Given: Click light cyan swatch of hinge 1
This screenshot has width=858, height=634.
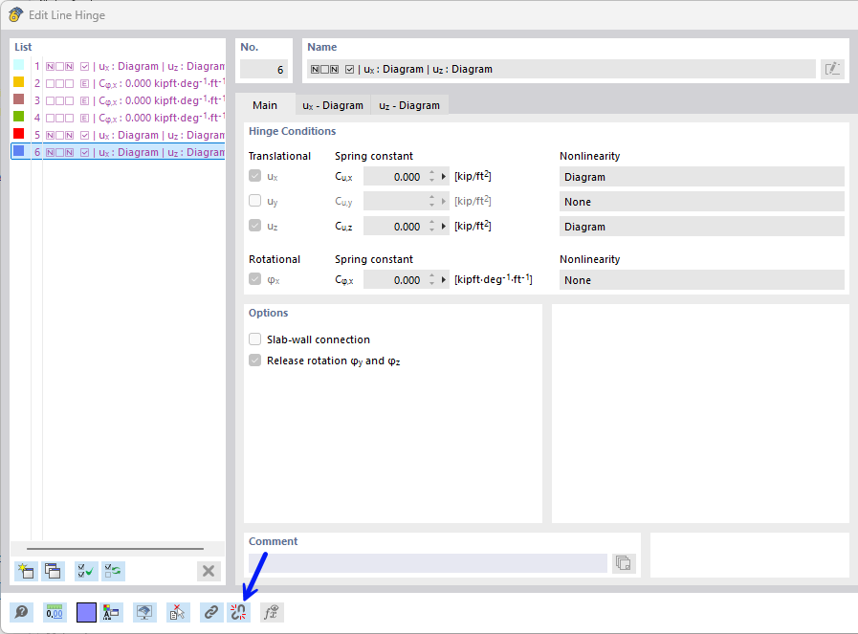Looking at the screenshot, I should [18, 65].
